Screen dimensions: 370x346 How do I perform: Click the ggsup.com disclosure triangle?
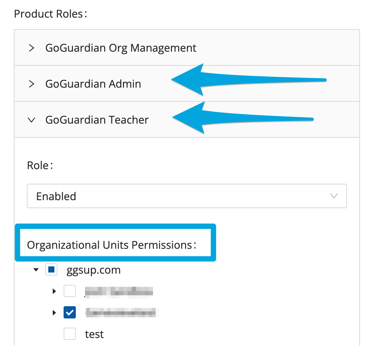[36, 269]
